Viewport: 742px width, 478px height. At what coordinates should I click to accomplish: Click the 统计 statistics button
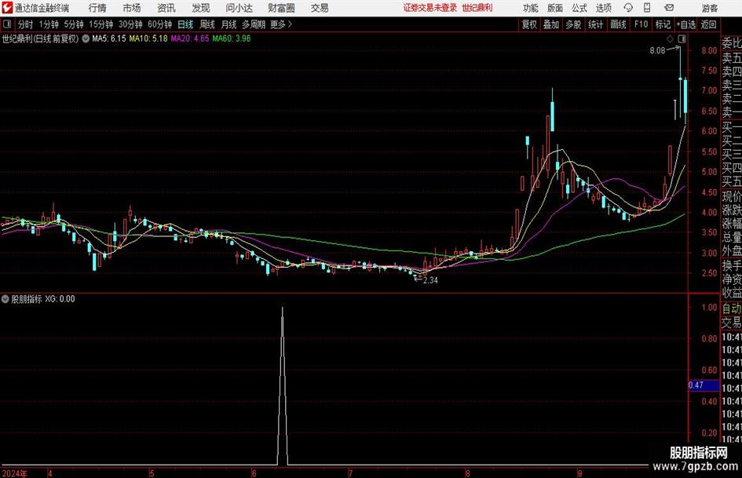pyautogui.click(x=595, y=24)
